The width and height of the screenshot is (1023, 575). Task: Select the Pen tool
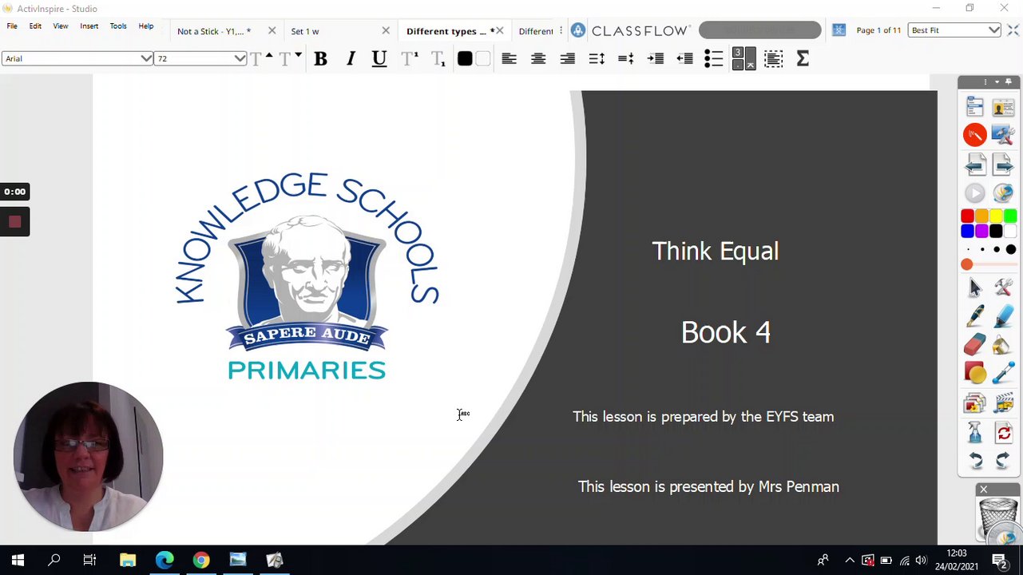[x=975, y=316]
